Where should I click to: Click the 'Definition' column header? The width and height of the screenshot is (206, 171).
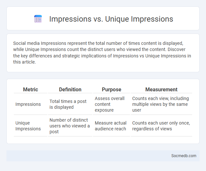tap(70, 90)
